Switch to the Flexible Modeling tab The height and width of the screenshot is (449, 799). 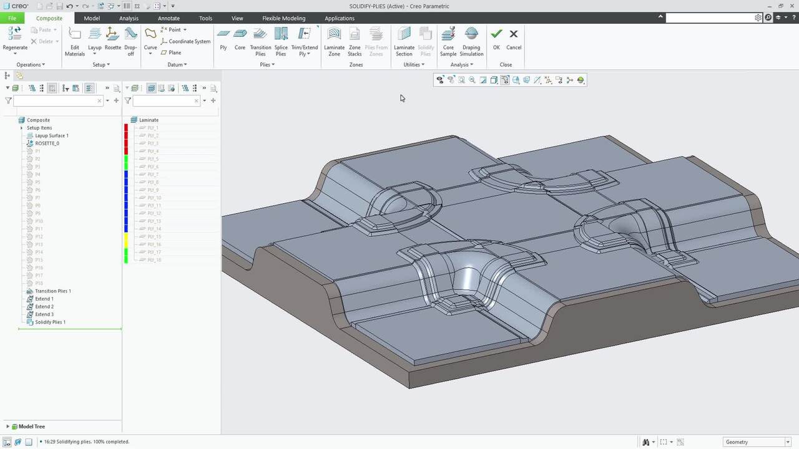283,18
